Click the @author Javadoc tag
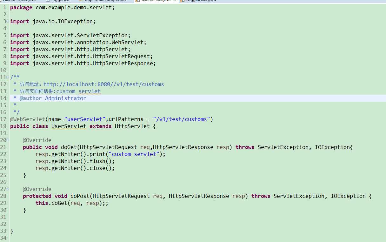The width and height of the screenshot is (386, 242). pos(30,98)
